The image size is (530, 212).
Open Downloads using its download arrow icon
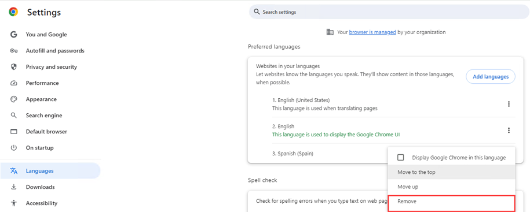click(x=13, y=187)
